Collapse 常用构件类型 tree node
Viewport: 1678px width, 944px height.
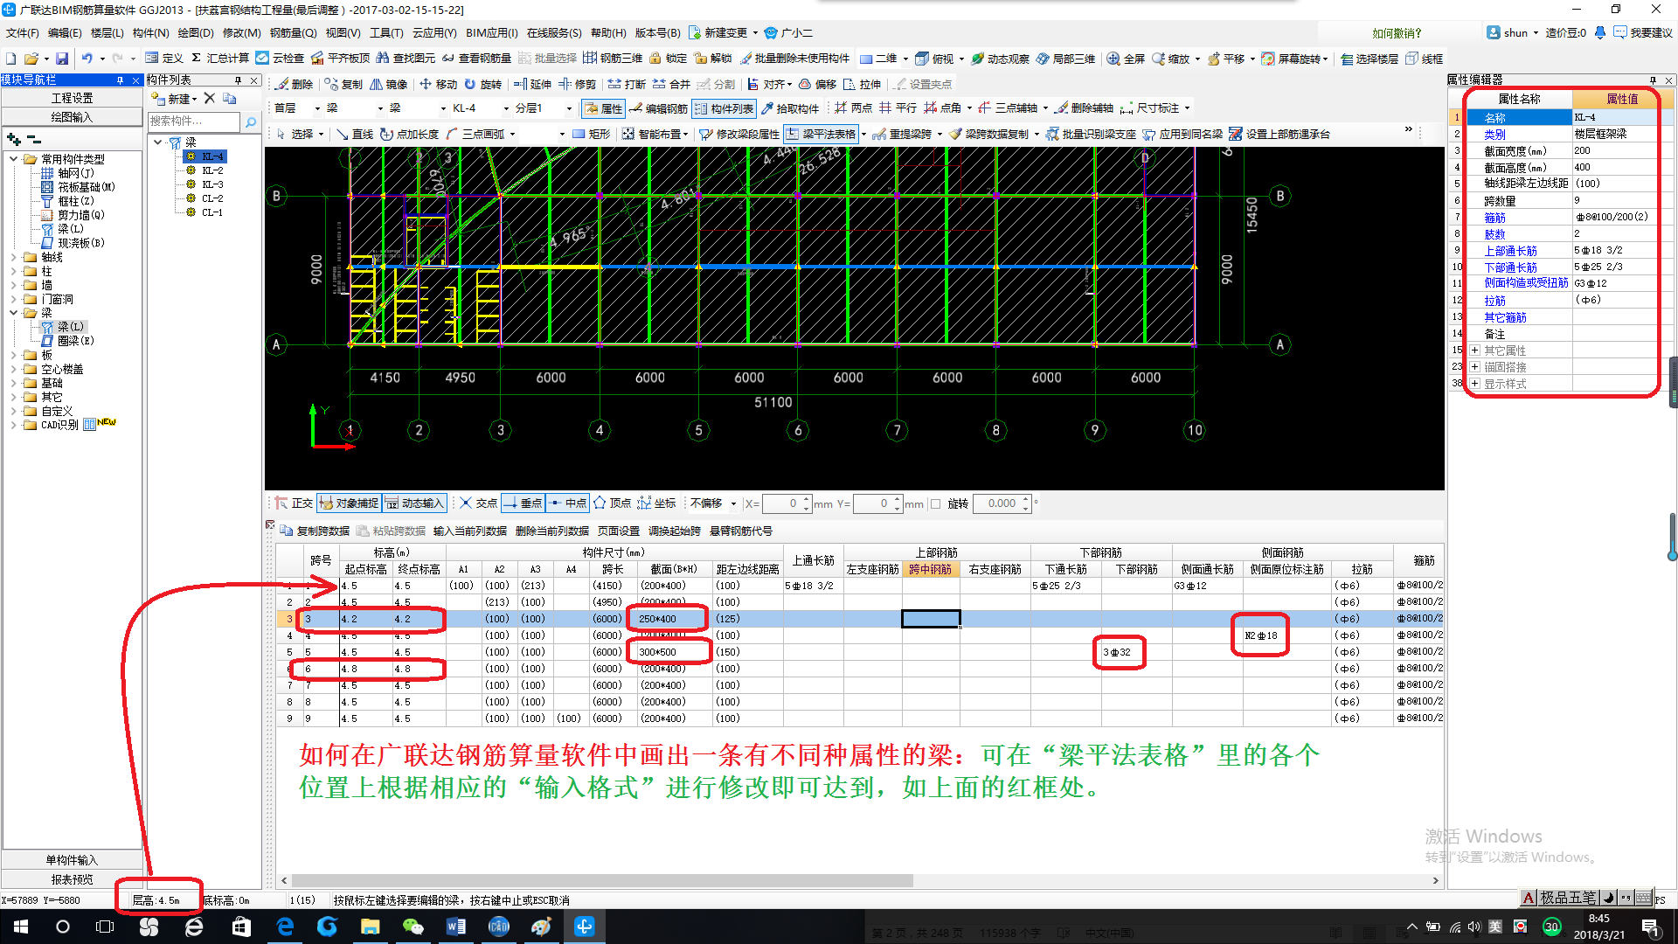coord(13,159)
